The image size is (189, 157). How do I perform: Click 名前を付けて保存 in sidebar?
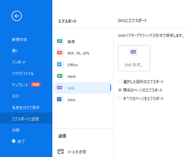click(x=26, y=108)
